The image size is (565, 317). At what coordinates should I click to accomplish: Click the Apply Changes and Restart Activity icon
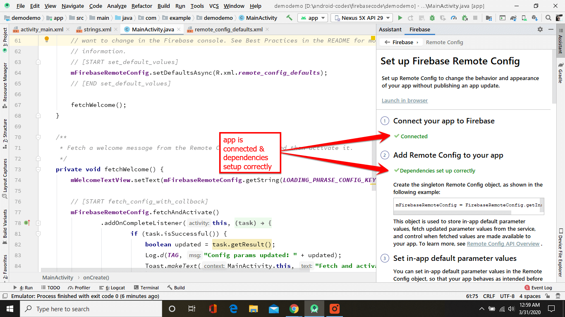[x=411, y=18]
